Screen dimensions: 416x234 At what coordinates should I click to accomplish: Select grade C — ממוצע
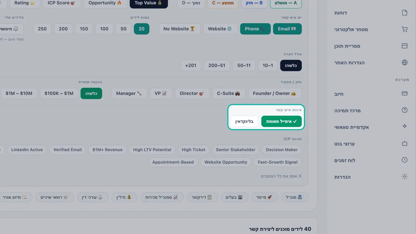coord(223,3)
